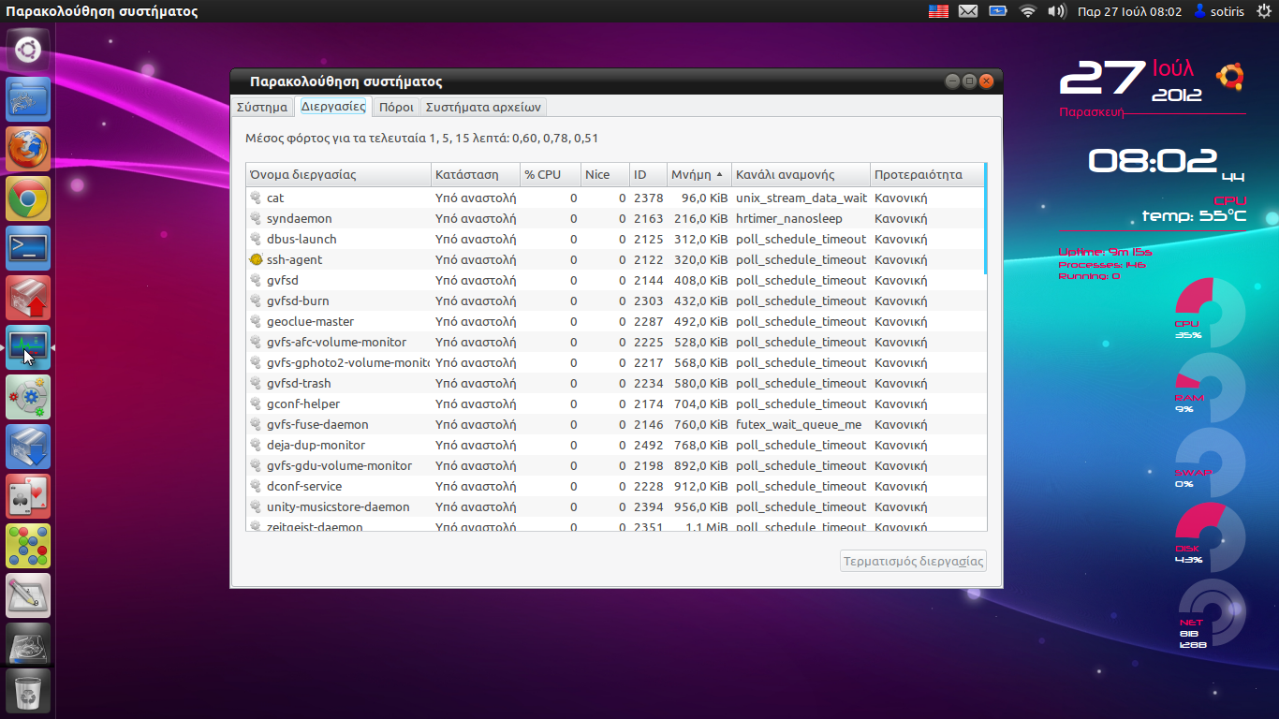The image size is (1279, 719).
Task: Open the Trash in the launcher
Action: coord(28,693)
